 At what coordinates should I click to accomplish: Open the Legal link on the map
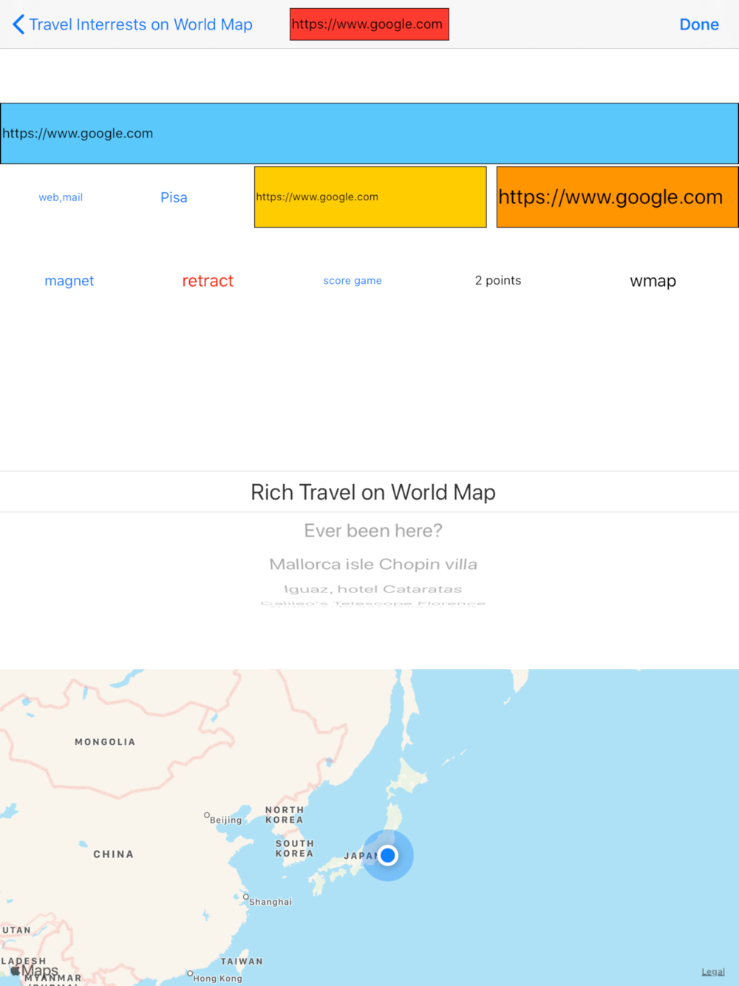713,972
